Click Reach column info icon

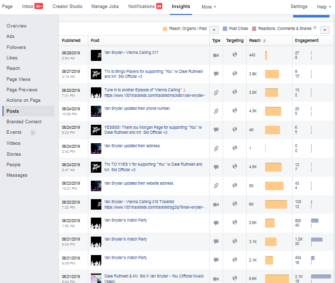click(264, 40)
